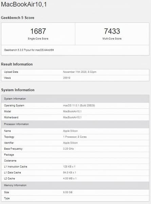Click the Upload Date label
Image resolution: width=151 pixels, height=204 pixels.
(11, 72)
